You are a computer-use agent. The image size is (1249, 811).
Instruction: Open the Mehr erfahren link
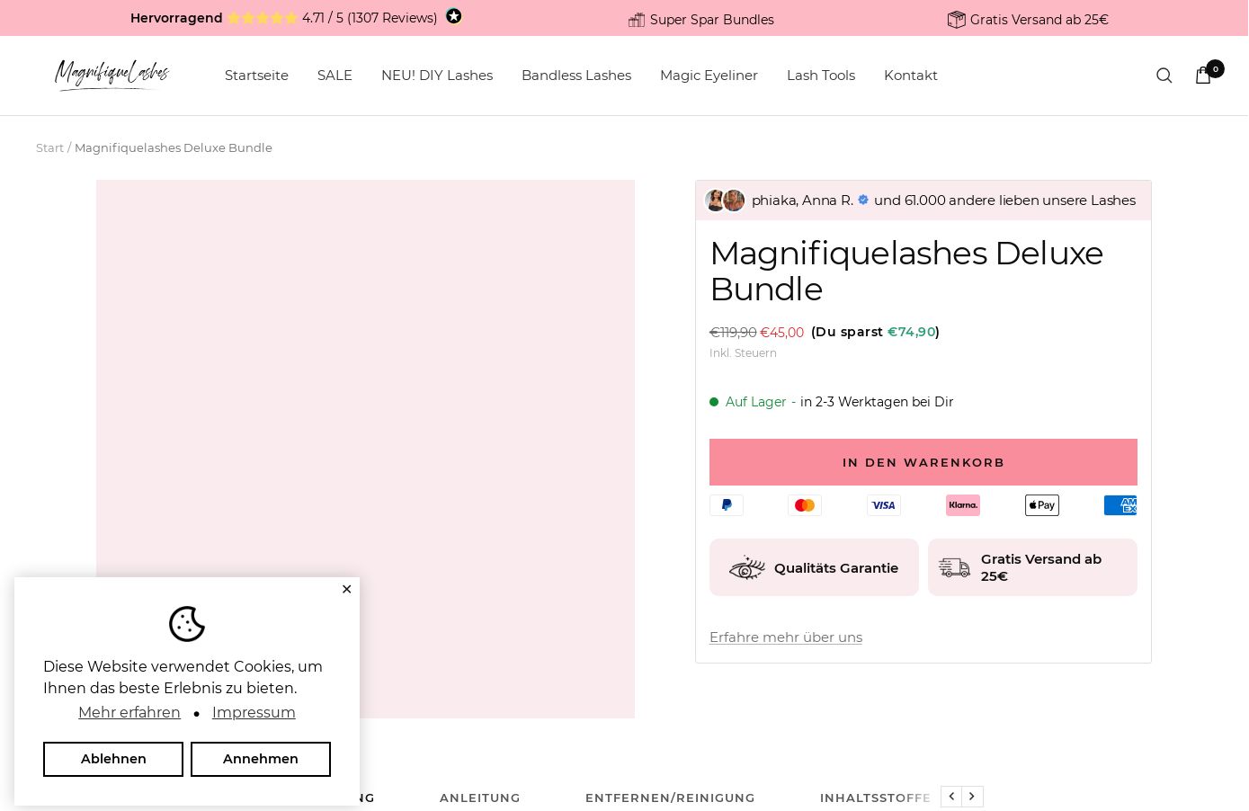click(x=129, y=712)
